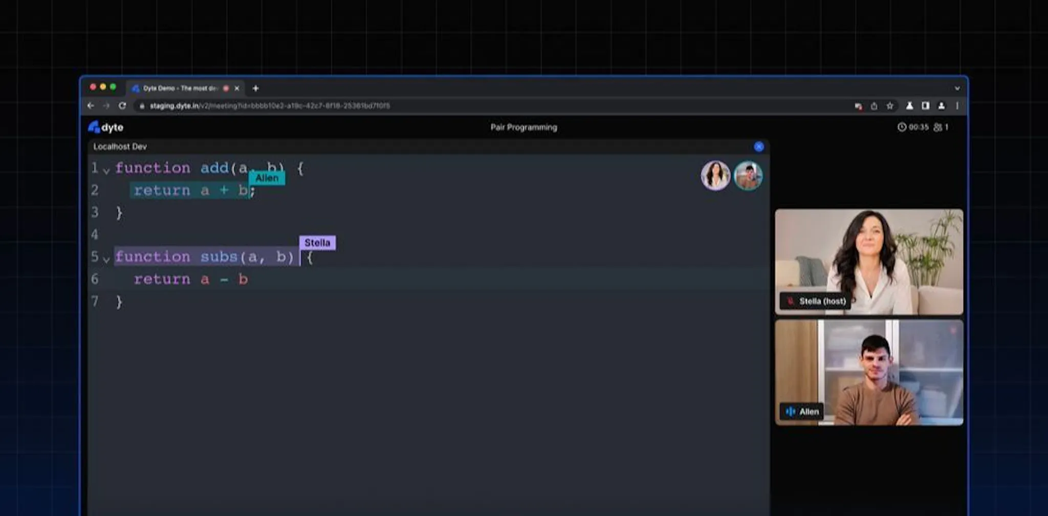The image size is (1048, 516).
Task: Reload the page with refresh icon
Action: click(x=122, y=105)
